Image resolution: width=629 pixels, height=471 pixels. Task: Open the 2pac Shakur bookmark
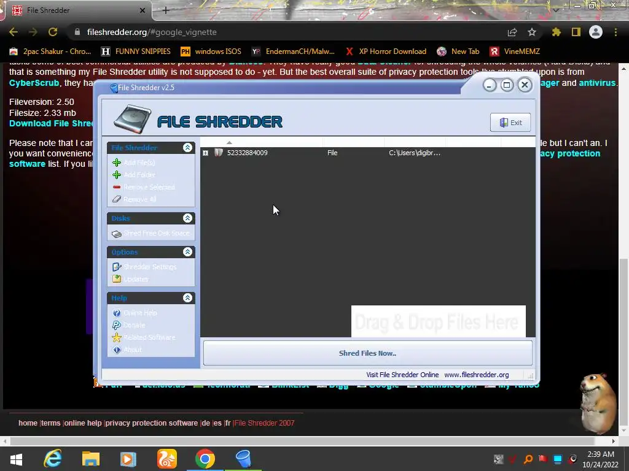pos(50,52)
